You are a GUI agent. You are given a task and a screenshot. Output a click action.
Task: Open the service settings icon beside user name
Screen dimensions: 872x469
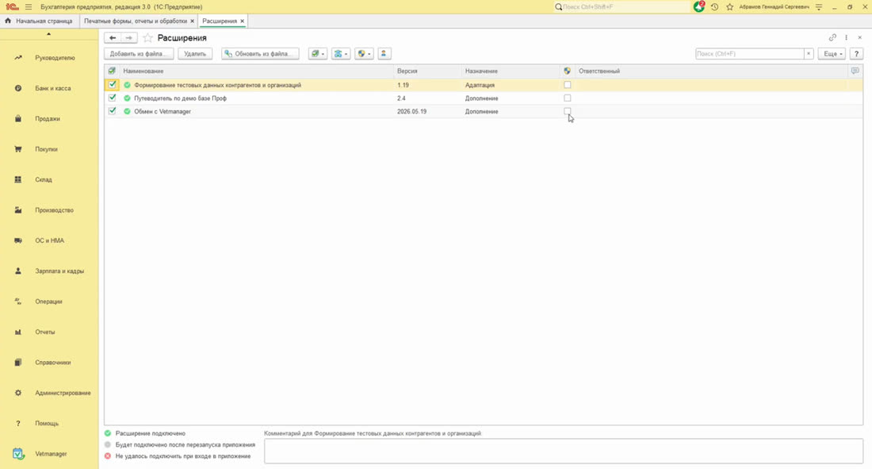tap(819, 6)
